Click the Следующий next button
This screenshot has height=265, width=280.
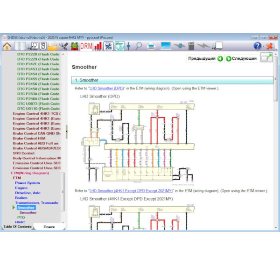pyautogui.click(x=241, y=58)
